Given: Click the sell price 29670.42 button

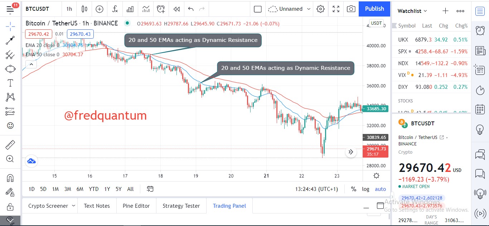Looking at the screenshot, I should pos(39,34).
